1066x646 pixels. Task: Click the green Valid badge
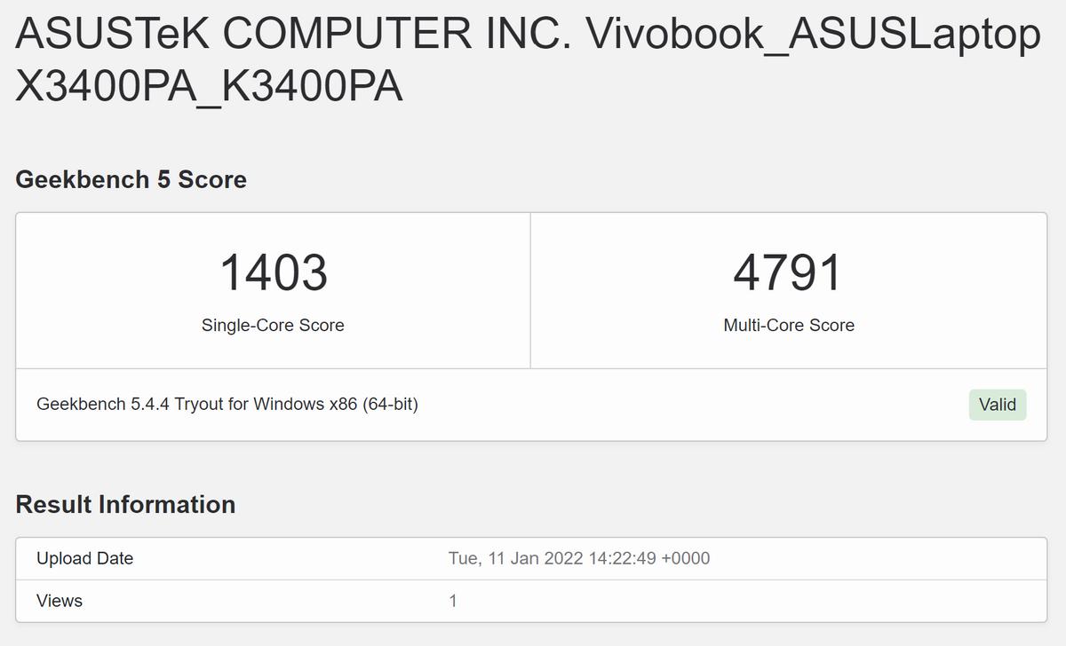point(997,405)
